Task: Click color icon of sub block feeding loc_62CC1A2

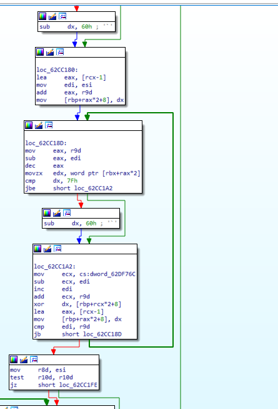Action: click(x=47, y=213)
